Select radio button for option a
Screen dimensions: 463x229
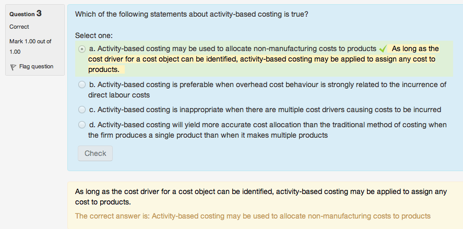point(82,49)
